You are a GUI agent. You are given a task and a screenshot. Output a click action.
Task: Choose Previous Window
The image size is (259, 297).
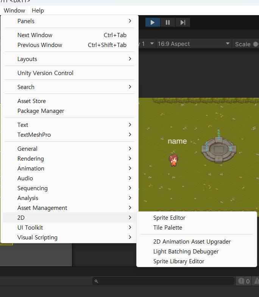point(69,45)
